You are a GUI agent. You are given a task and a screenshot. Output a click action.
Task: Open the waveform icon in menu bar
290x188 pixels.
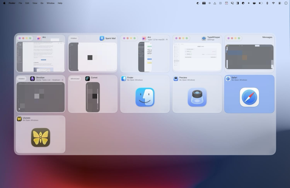tap(209, 3)
